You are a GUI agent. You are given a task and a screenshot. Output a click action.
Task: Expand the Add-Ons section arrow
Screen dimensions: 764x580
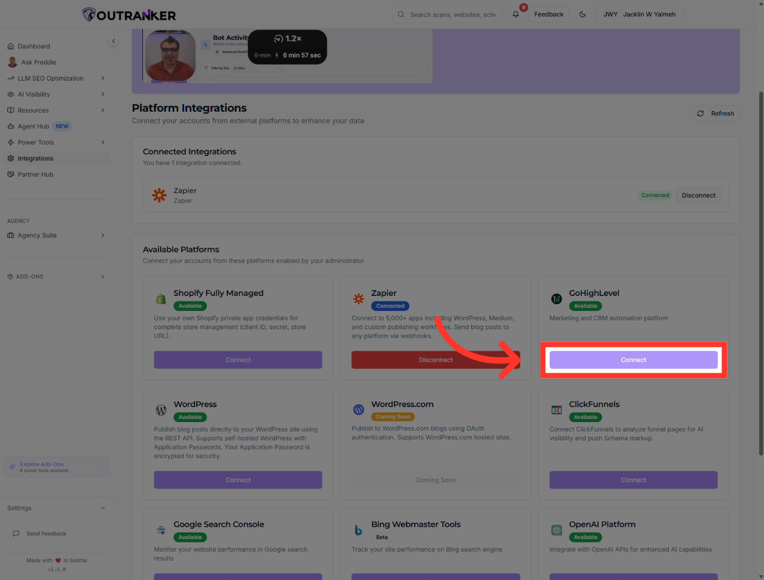(x=103, y=277)
